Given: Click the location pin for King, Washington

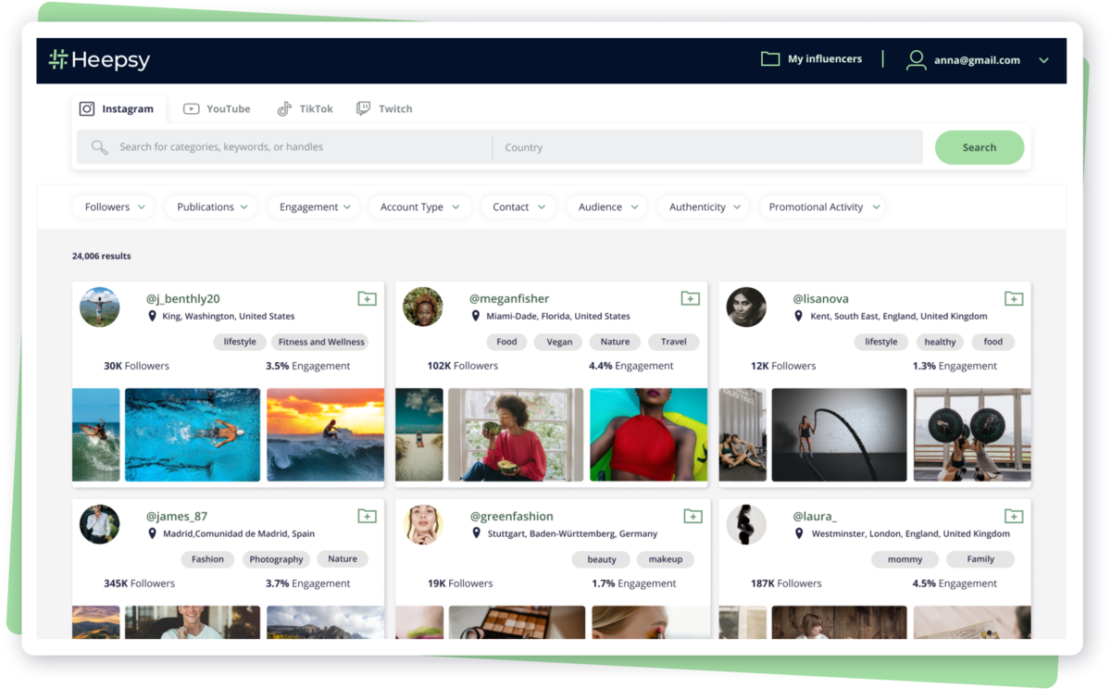Looking at the screenshot, I should tap(152, 316).
